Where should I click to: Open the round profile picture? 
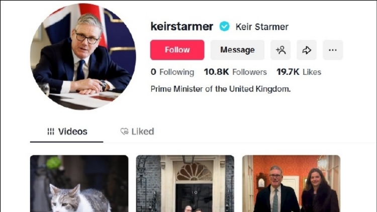click(83, 56)
